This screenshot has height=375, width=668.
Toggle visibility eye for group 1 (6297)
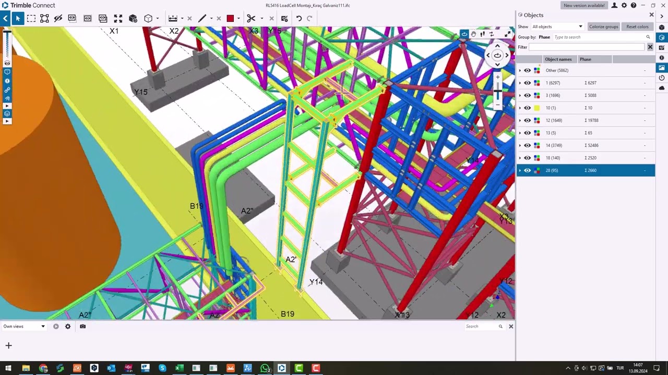[528, 83]
